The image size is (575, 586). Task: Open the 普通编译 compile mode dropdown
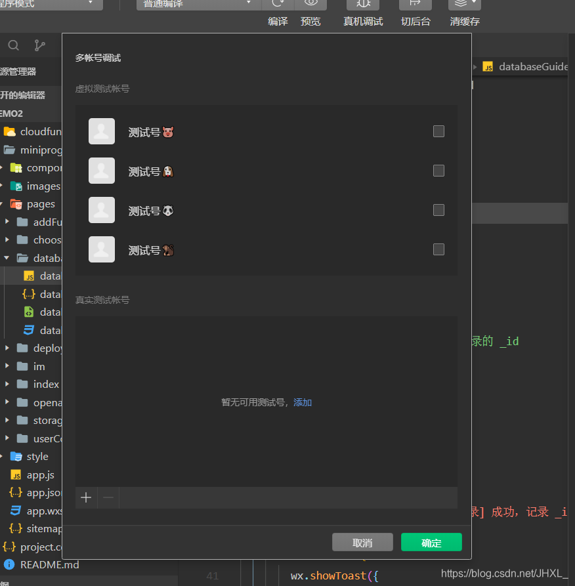click(x=198, y=4)
